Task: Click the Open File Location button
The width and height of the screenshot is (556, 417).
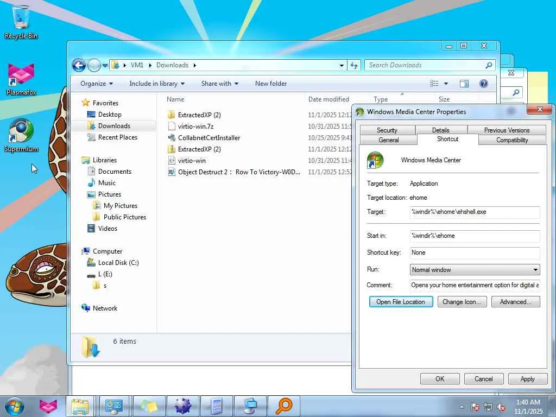Action: pos(401,302)
